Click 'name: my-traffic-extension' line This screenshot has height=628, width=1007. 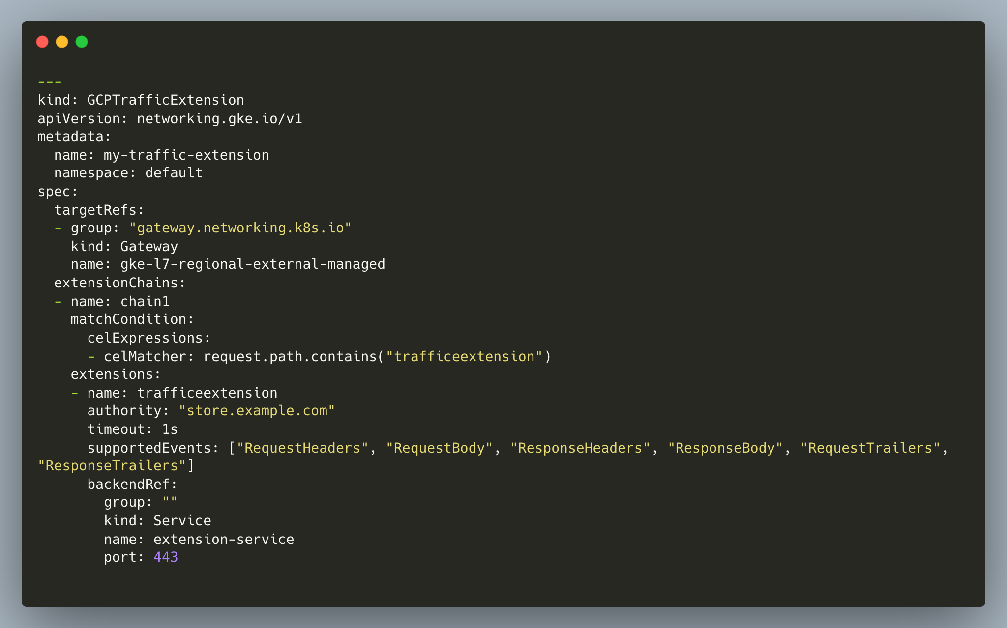tap(162, 155)
